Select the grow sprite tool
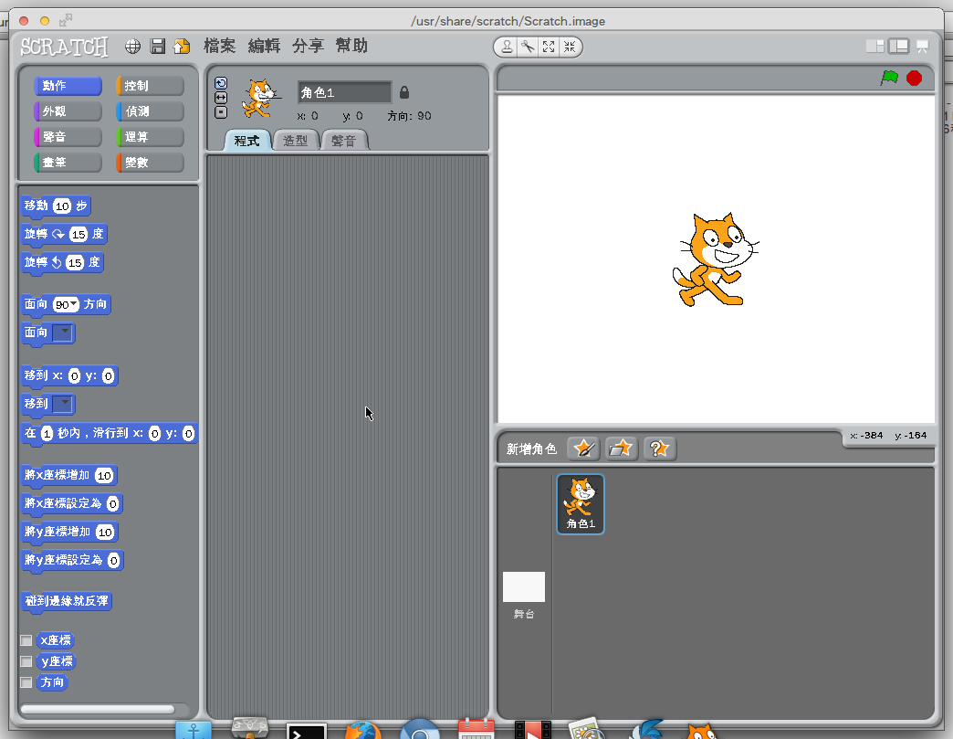This screenshot has width=953, height=739. (x=549, y=47)
